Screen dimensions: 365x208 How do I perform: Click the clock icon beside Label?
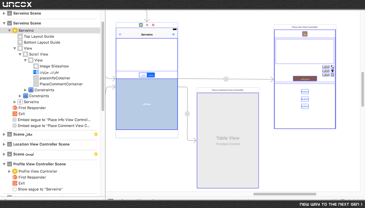[332, 75]
